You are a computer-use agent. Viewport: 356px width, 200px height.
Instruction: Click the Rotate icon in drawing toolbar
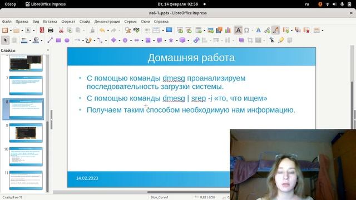pyautogui.click(x=196, y=41)
